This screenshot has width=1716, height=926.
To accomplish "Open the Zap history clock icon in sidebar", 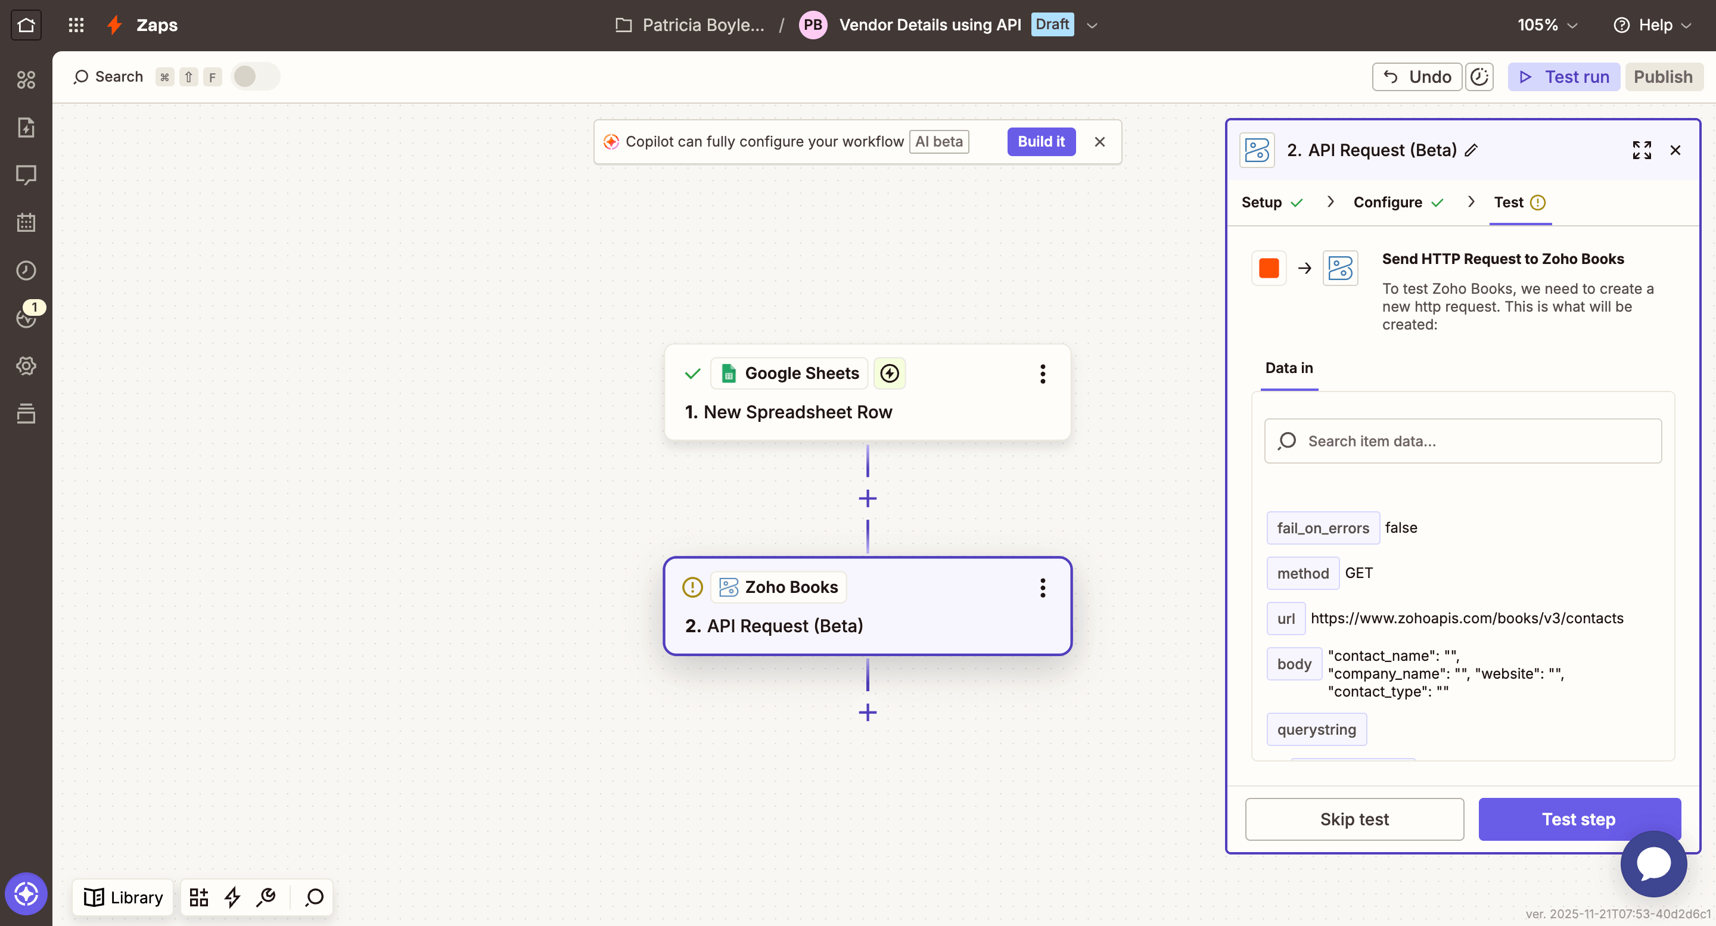I will [27, 271].
